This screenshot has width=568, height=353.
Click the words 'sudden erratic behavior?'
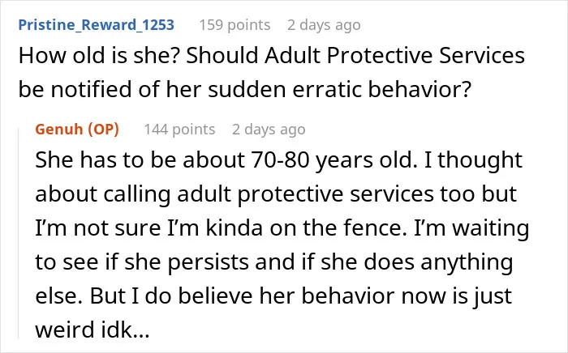(340, 89)
